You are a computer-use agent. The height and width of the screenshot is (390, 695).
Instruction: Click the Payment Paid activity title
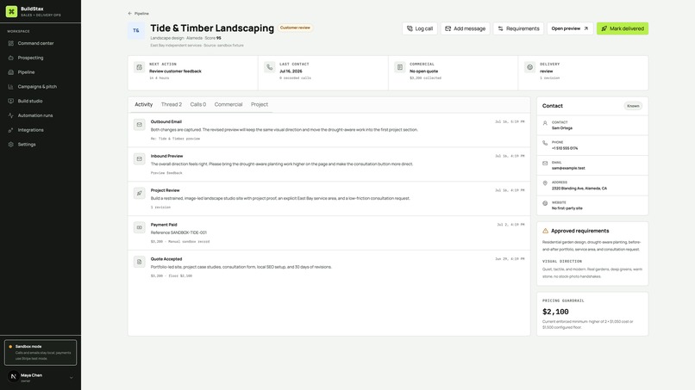click(164, 225)
